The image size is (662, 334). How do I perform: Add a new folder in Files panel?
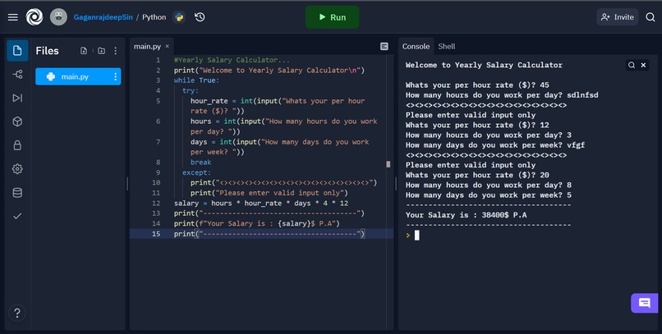point(101,51)
